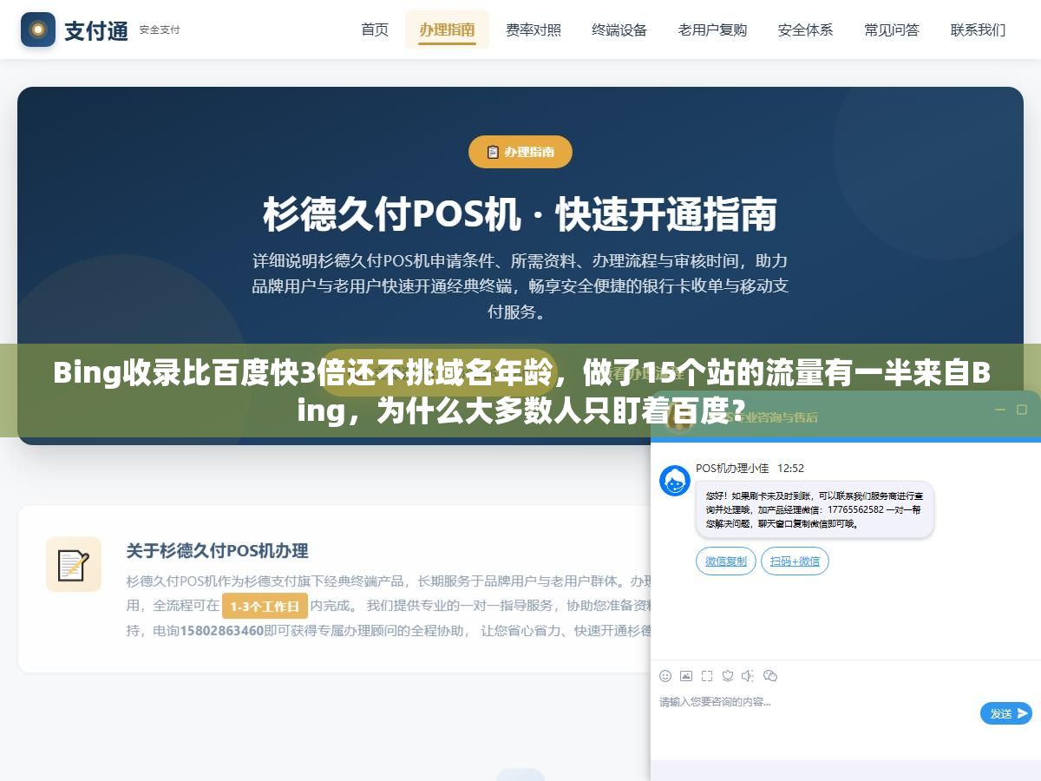1041x781 pixels.
Task: Click the 1-3个工作日 highlighted badge
Action: click(265, 606)
